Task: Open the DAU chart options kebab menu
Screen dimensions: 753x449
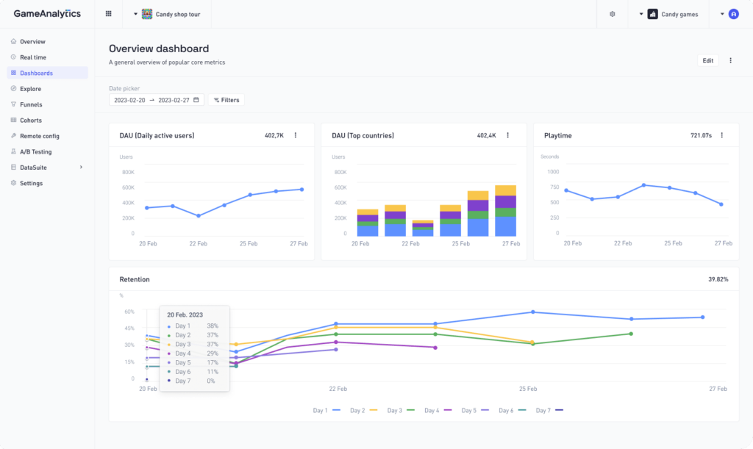Action: 295,135
